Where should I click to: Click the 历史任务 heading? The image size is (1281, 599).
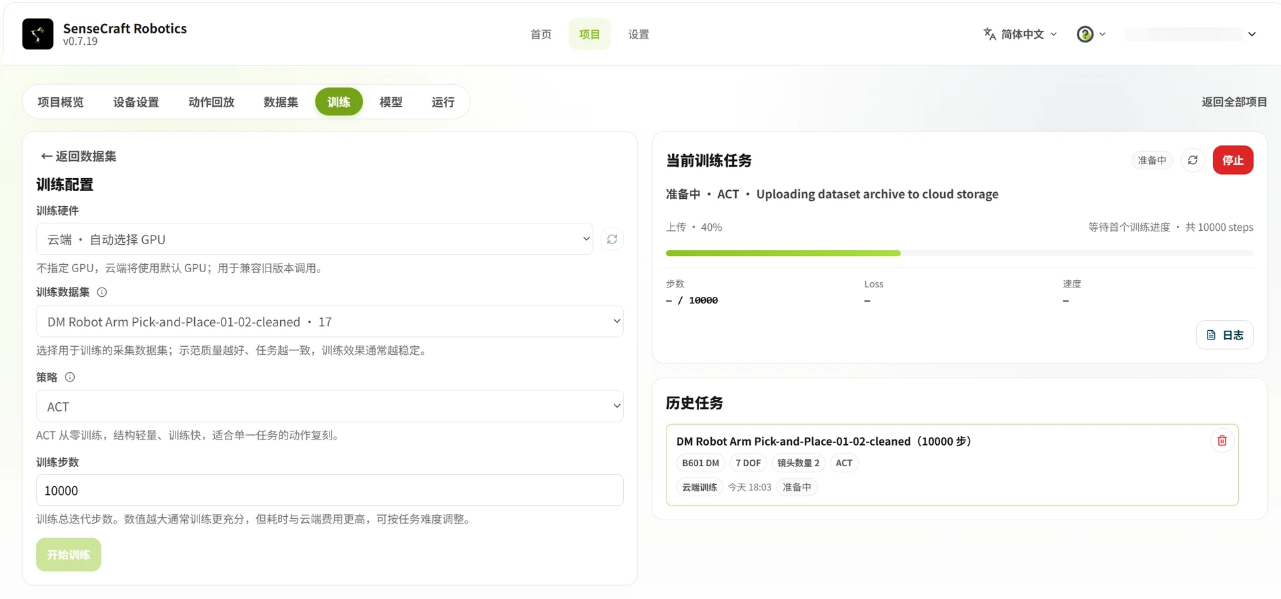pos(695,403)
